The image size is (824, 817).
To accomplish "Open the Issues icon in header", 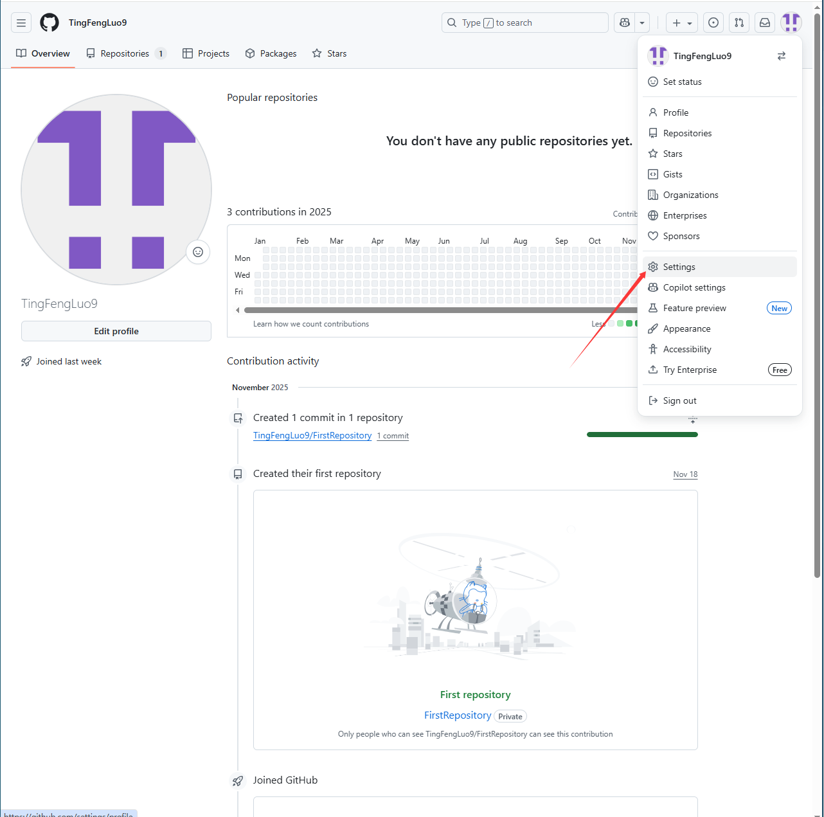I will [713, 22].
